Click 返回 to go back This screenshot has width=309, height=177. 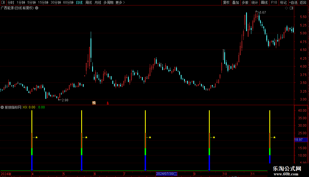[x=303, y=2]
